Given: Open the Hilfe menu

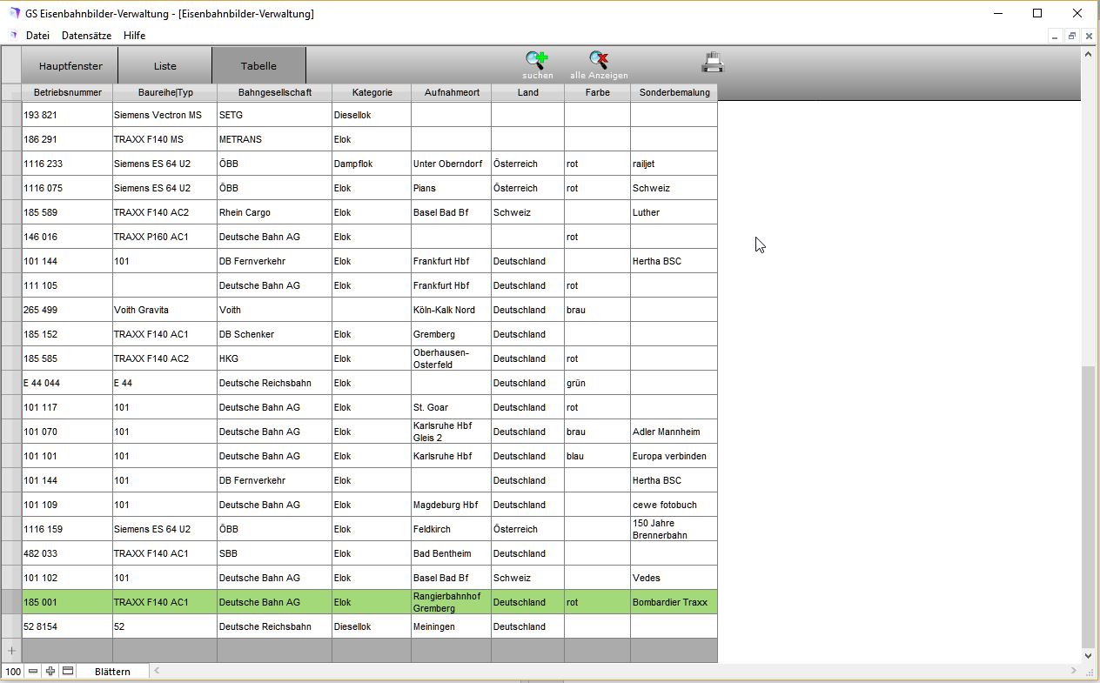Looking at the screenshot, I should pos(134,36).
